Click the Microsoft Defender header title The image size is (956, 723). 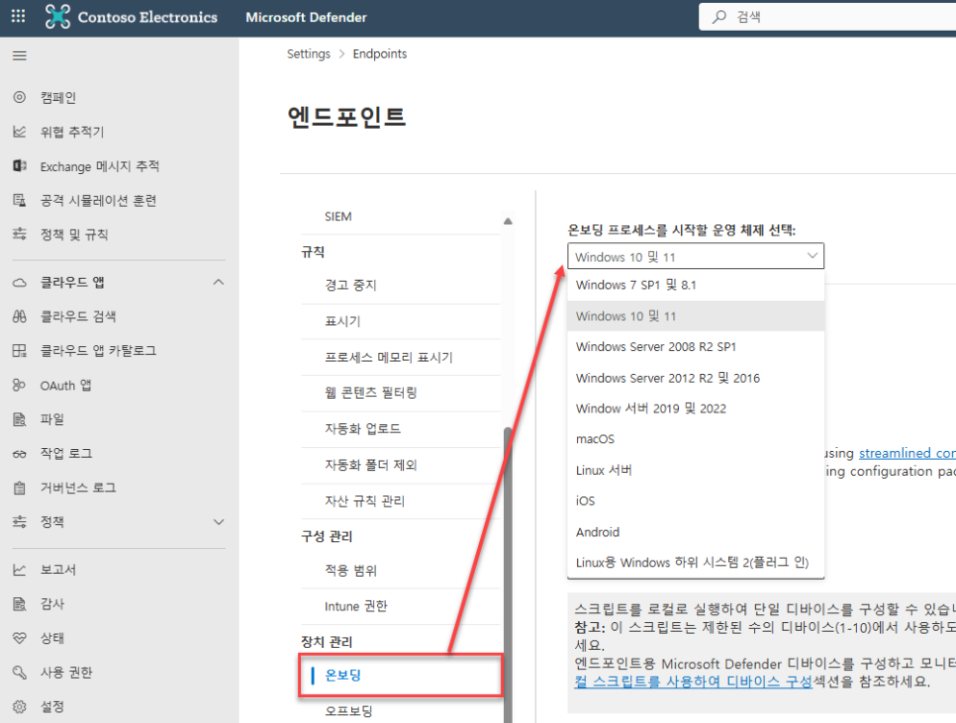coord(306,17)
